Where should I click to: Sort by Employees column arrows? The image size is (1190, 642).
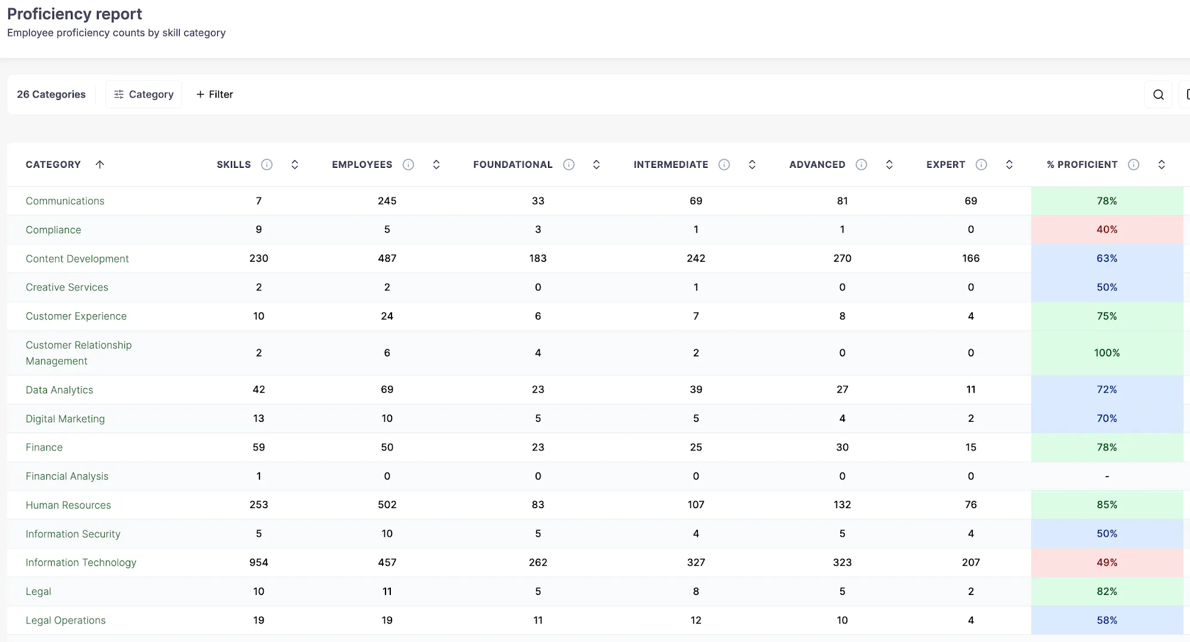coord(436,164)
